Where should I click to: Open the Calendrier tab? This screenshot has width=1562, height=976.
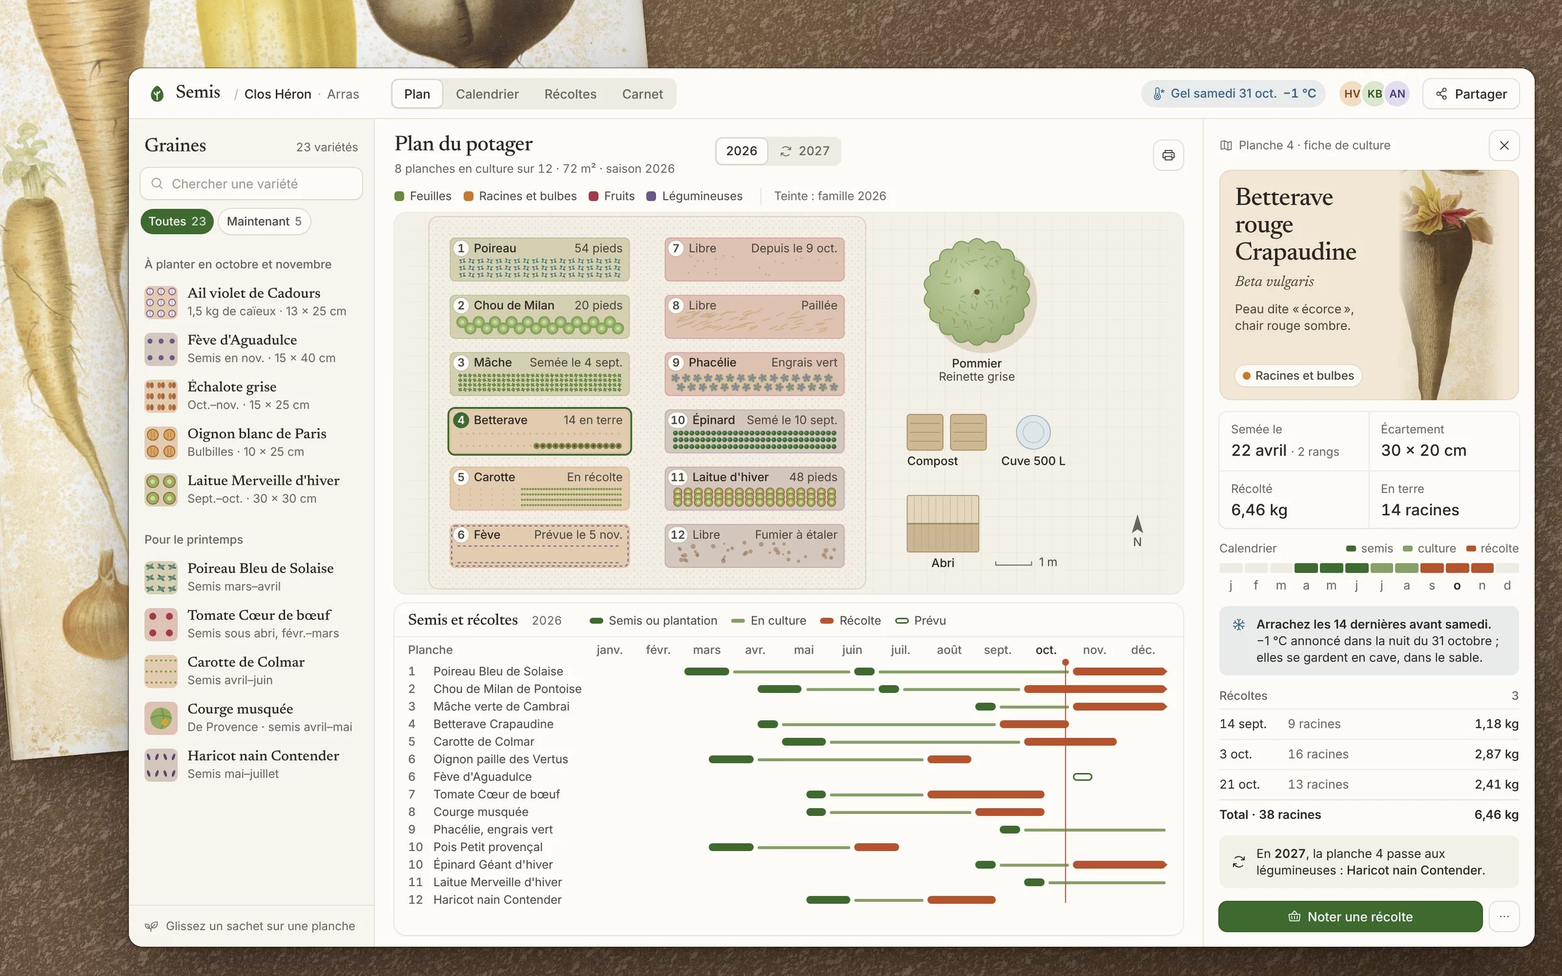[x=487, y=94]
